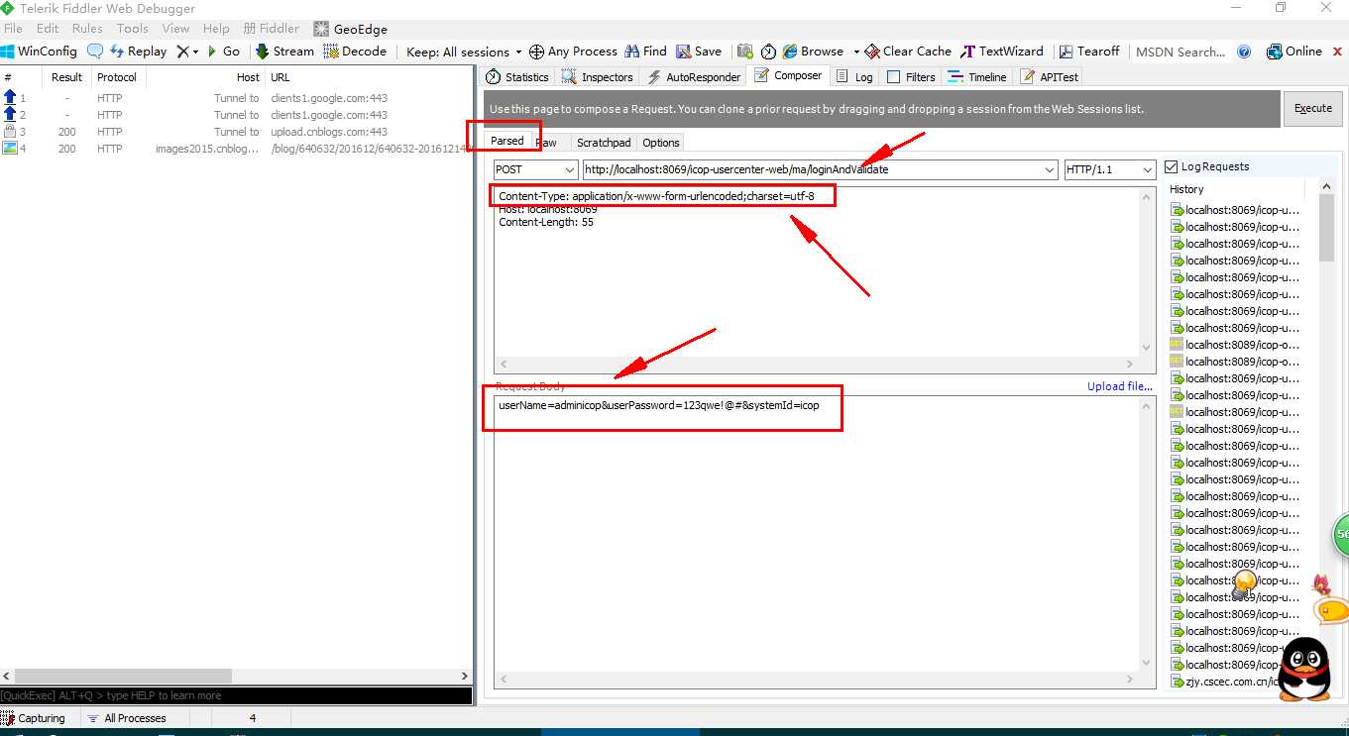Expand the request URL dropdown arrow
This screenshot has width=1349, height=736.
click(1050, 169)
